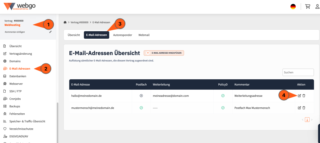The width and height of the screenshot is (320, 143).
Task: Go to page 1 in pagination
Action: point(307,120)
